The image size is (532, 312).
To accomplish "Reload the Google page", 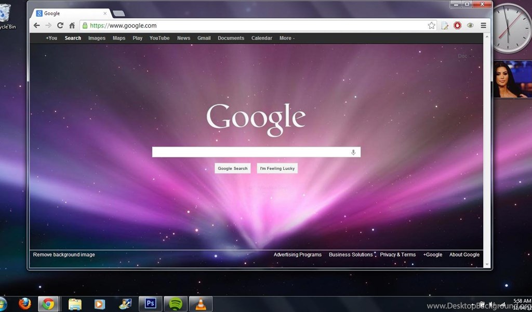I will pos(60,25).
